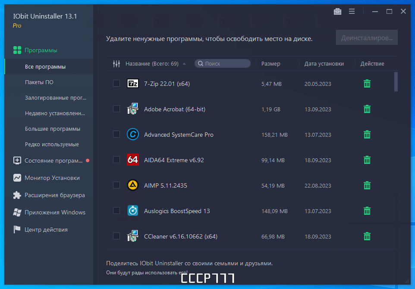Click the 20.05.2023 install date

(318, 84)
